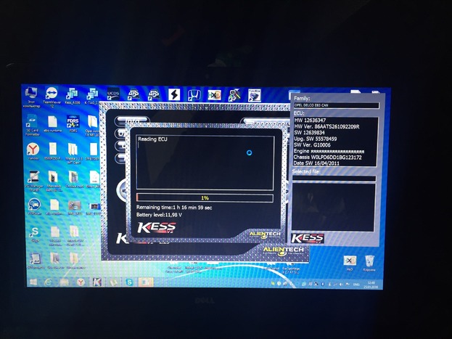Open the UCDS desktop shortcut
Image resolution: width=452 pixels, height=339 pixels.
point(113,94)
